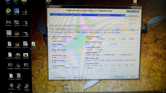166x93 pixels.
Task: Choose 848x480 (WVGA) resolution
Action: [126, 55]
